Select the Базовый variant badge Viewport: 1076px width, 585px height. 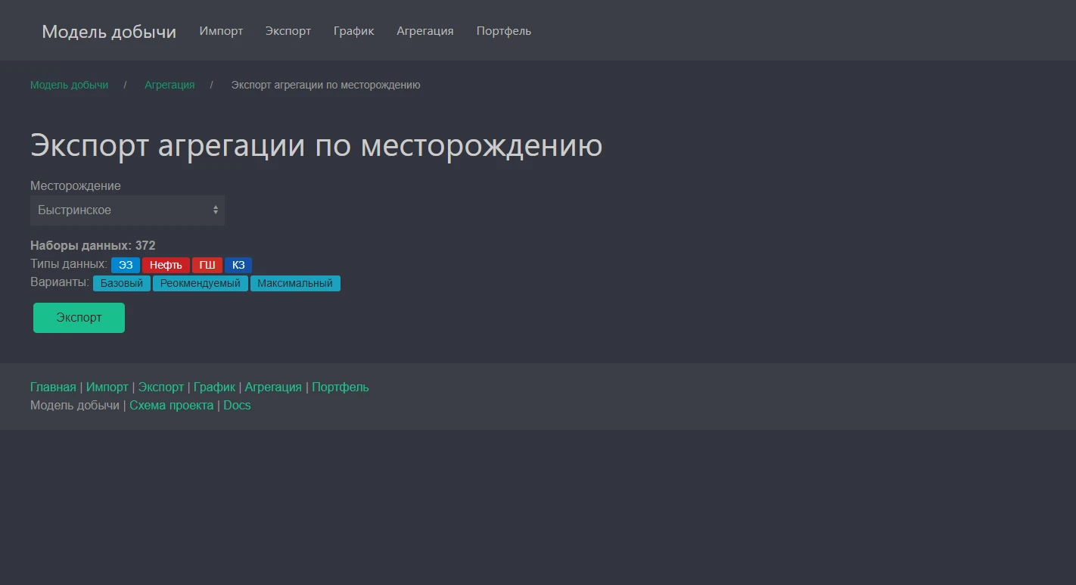click(x=121, y=283)
